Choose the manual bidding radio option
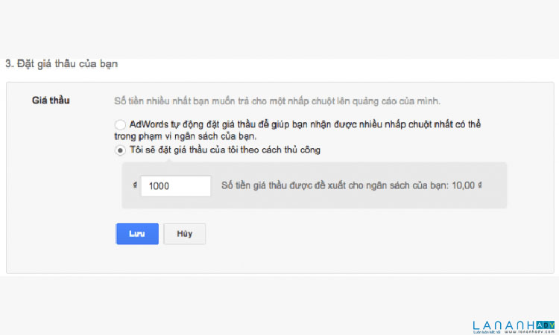559x335 pixels. pos(120,150)
